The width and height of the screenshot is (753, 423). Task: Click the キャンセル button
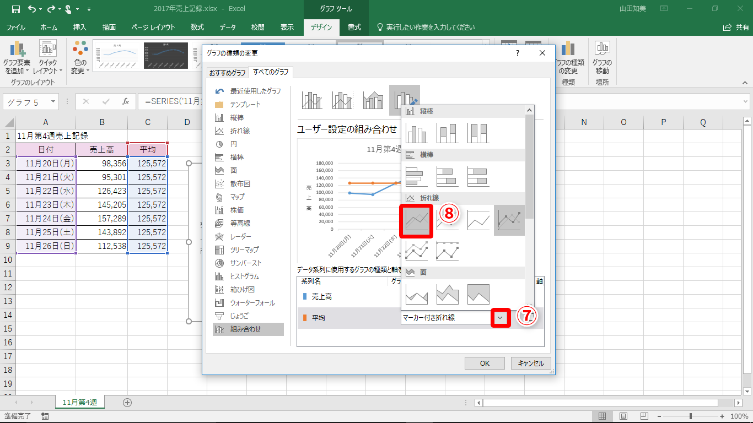click(x=531, y=363)
